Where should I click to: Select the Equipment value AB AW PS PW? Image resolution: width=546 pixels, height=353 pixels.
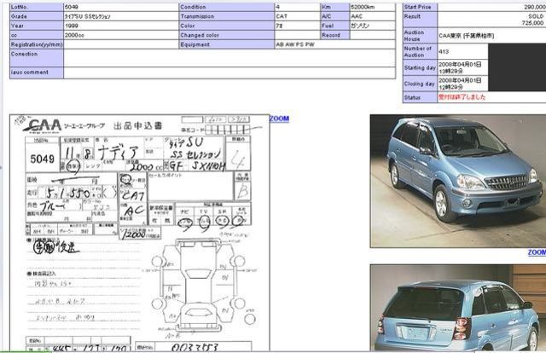point(295,44)
